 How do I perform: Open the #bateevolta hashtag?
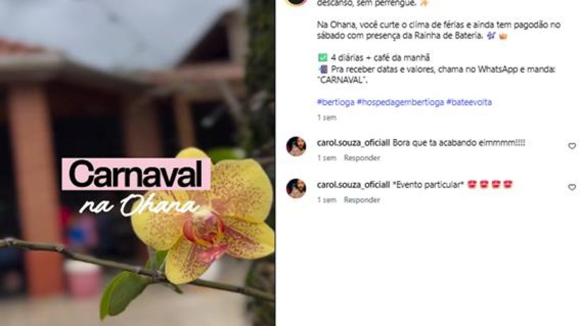coord(469,102)
